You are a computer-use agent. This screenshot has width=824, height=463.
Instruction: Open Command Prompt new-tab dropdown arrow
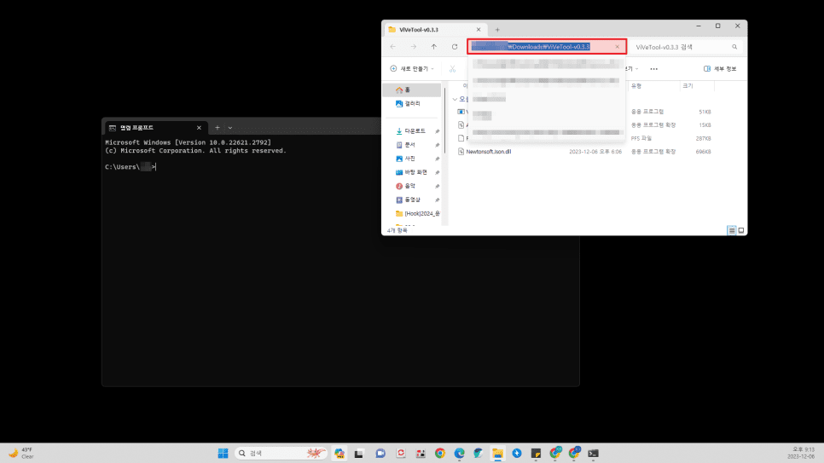coord(230,128)
